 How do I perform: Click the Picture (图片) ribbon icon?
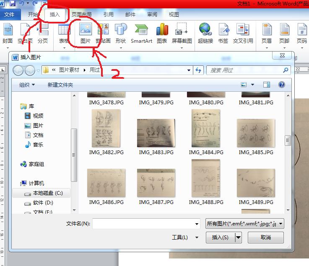tap(86, 34)
